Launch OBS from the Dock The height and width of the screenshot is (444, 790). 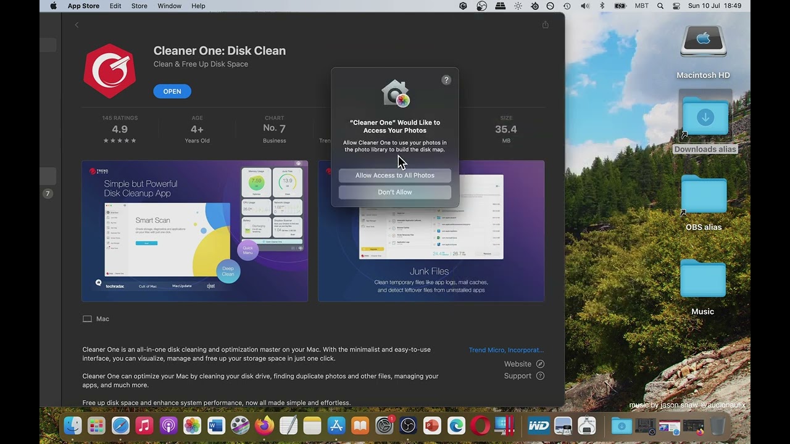[408, 425]
